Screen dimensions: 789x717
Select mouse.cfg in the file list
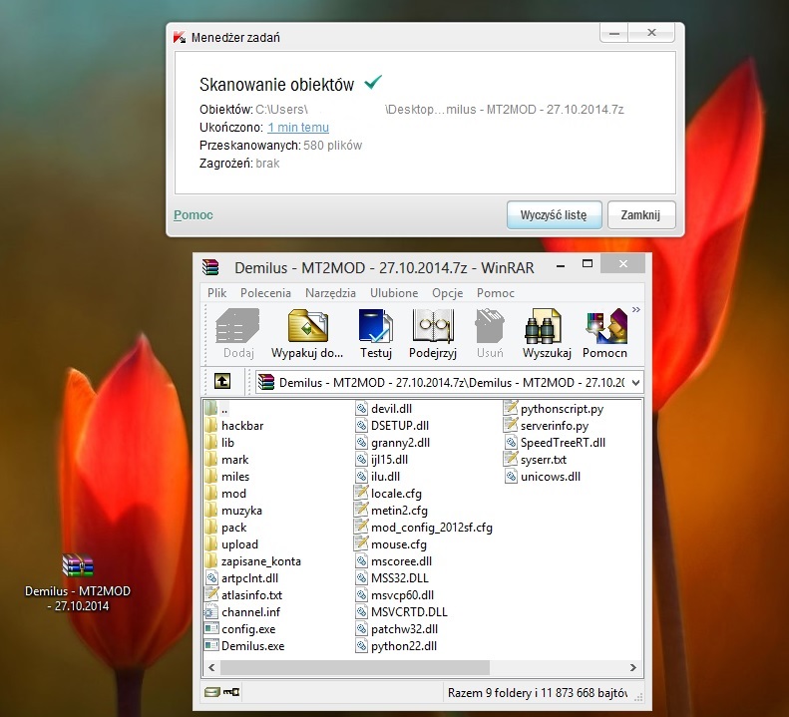point(391,544)
